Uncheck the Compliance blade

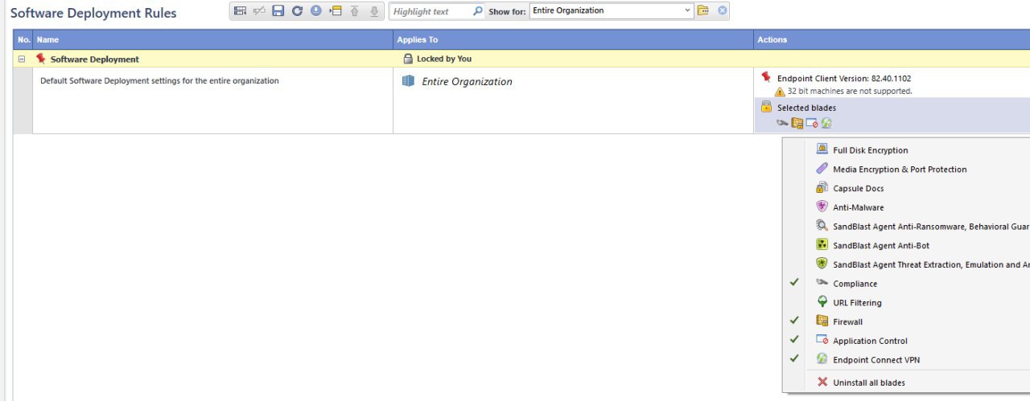tap(907, 284)
